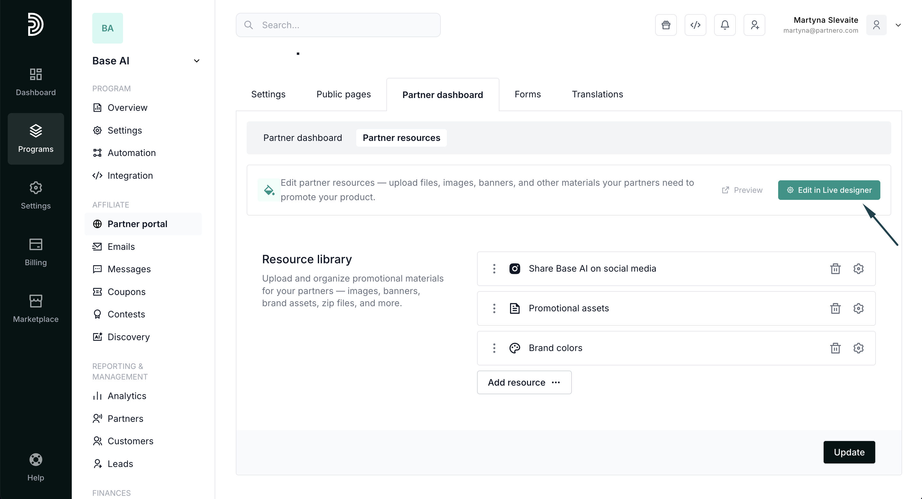Viewport: 922px width, 499px height.
Task: Switch to the Public pages tab
Action: tap(343, 94)
